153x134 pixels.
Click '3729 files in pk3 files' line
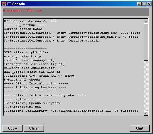coord(26,52)
